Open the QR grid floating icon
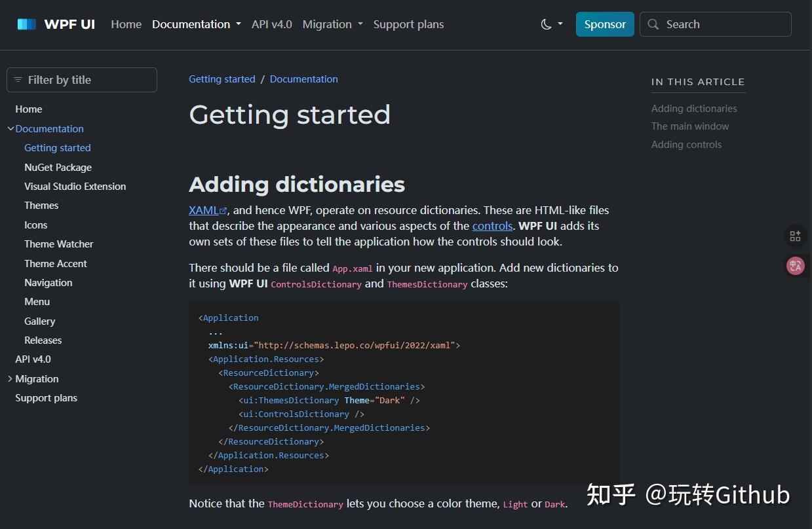 [795, 236]
